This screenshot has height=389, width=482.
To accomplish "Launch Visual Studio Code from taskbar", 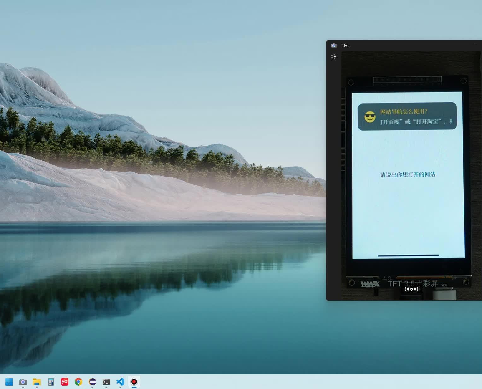I will 120,382.
